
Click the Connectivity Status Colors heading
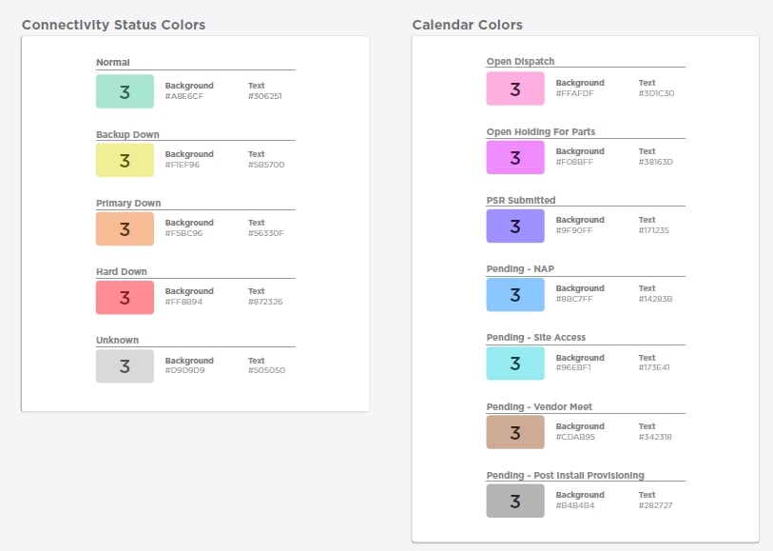(x=113, y=25)
